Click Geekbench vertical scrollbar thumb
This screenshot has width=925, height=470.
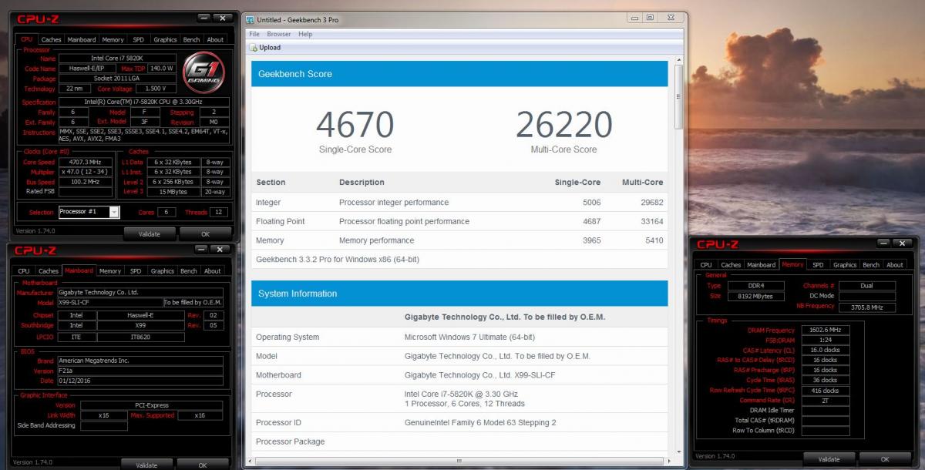tap(678, 97)
